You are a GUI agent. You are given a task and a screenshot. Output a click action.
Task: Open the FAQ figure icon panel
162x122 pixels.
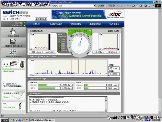pos(14,106)
